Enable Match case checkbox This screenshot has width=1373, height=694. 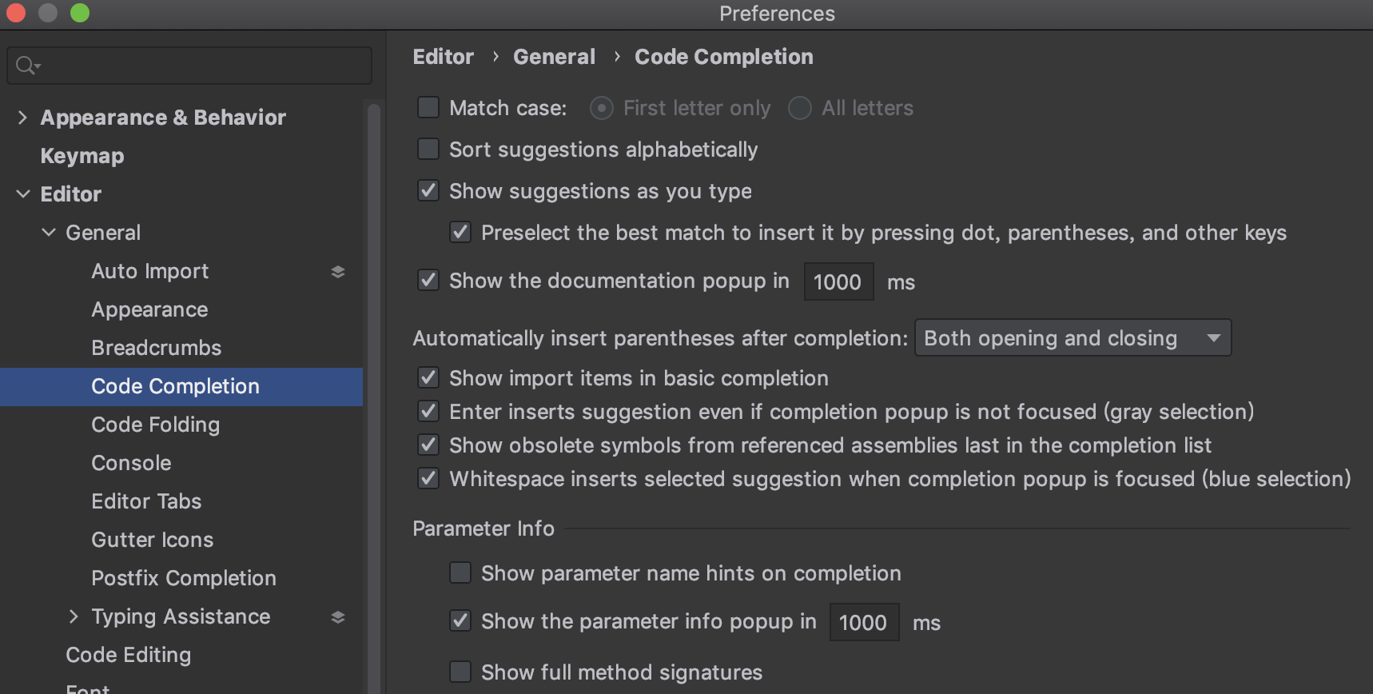429,108
